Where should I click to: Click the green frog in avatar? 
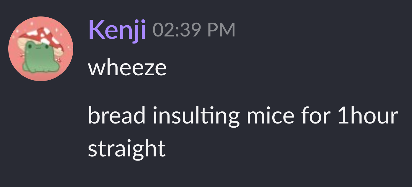coord(39,57)
